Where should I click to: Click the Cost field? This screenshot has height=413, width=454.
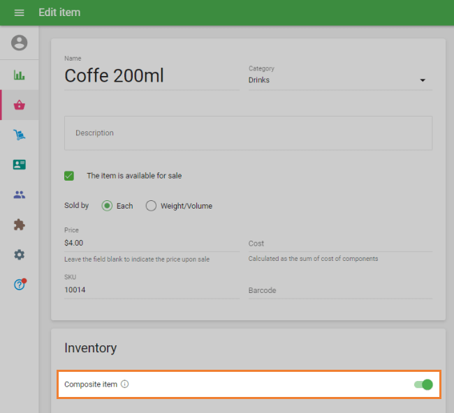tap(340, 243)
